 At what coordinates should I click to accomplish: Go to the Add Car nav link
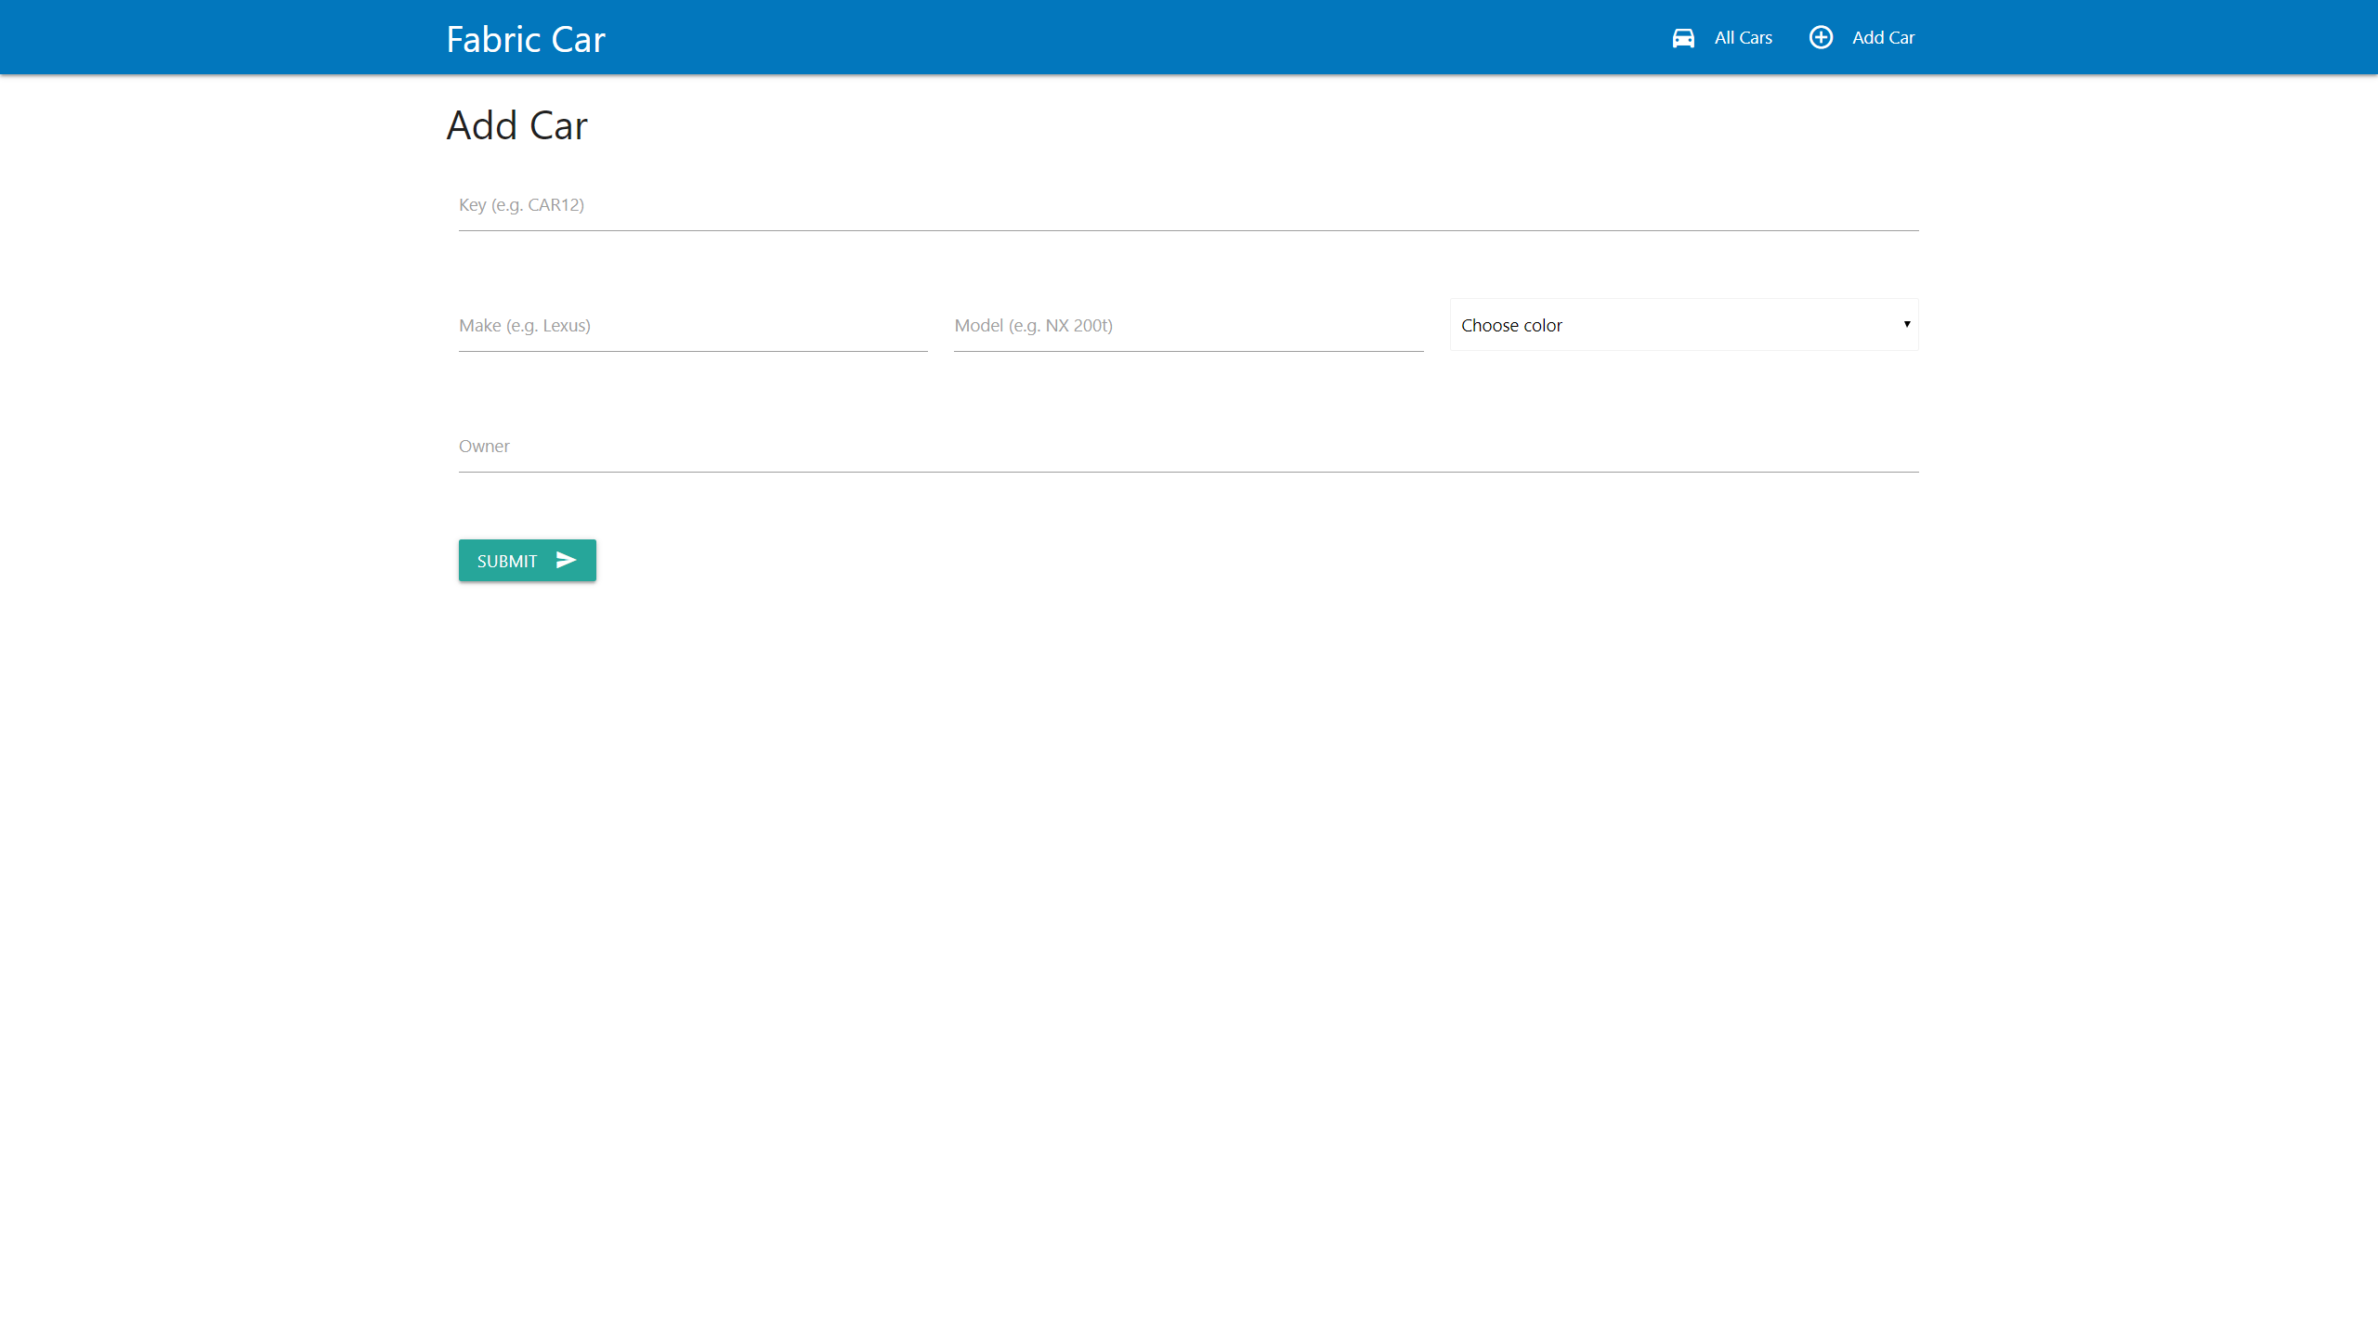(1883, 38)
